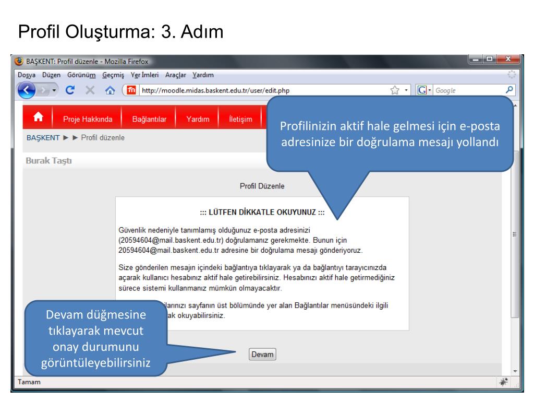Open the Düzen menu
534x401 pixels.
tap(52, 75)
